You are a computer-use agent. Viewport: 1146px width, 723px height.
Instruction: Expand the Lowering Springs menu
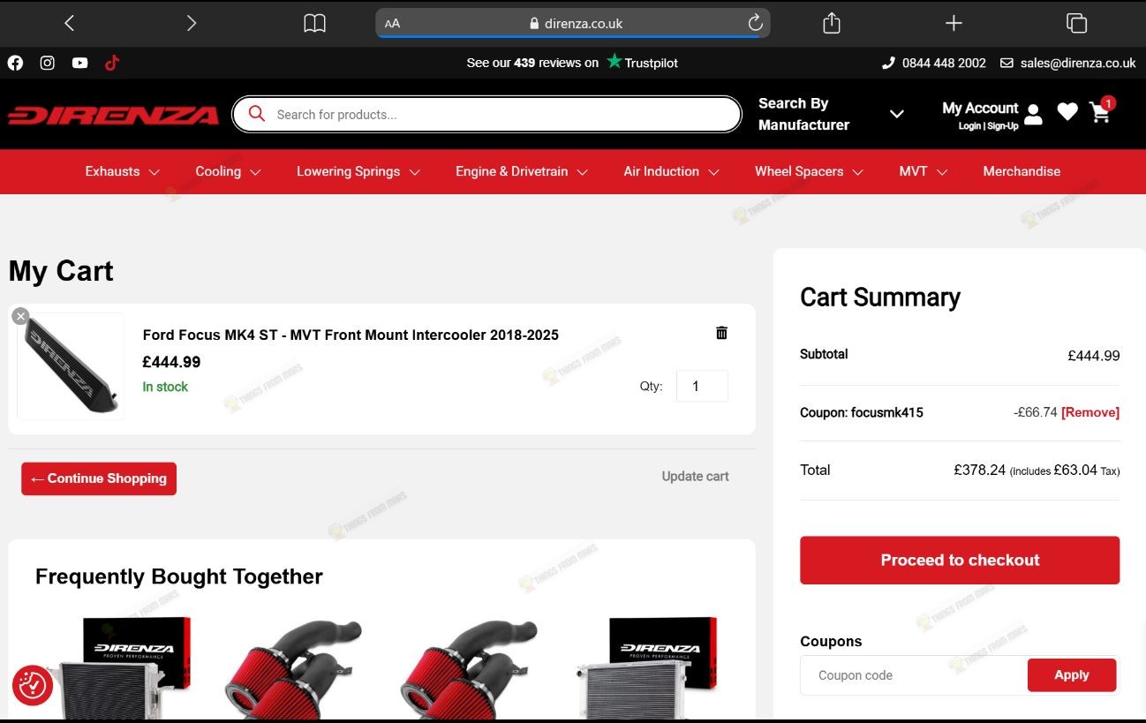click(358, 171)
